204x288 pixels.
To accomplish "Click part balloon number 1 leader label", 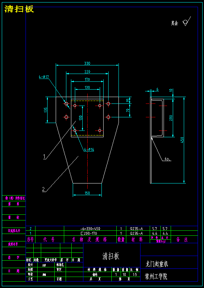I will tap(44, 156).
